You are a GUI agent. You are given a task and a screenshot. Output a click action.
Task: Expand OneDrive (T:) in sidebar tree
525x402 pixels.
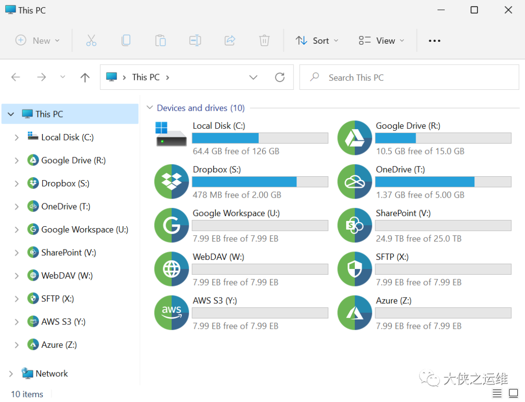tap(17, 207)
